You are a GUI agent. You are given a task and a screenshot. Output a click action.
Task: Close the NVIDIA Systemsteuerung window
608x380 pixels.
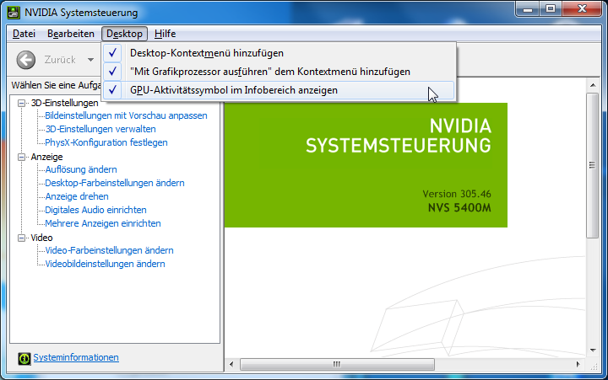(x=582, y=9)
